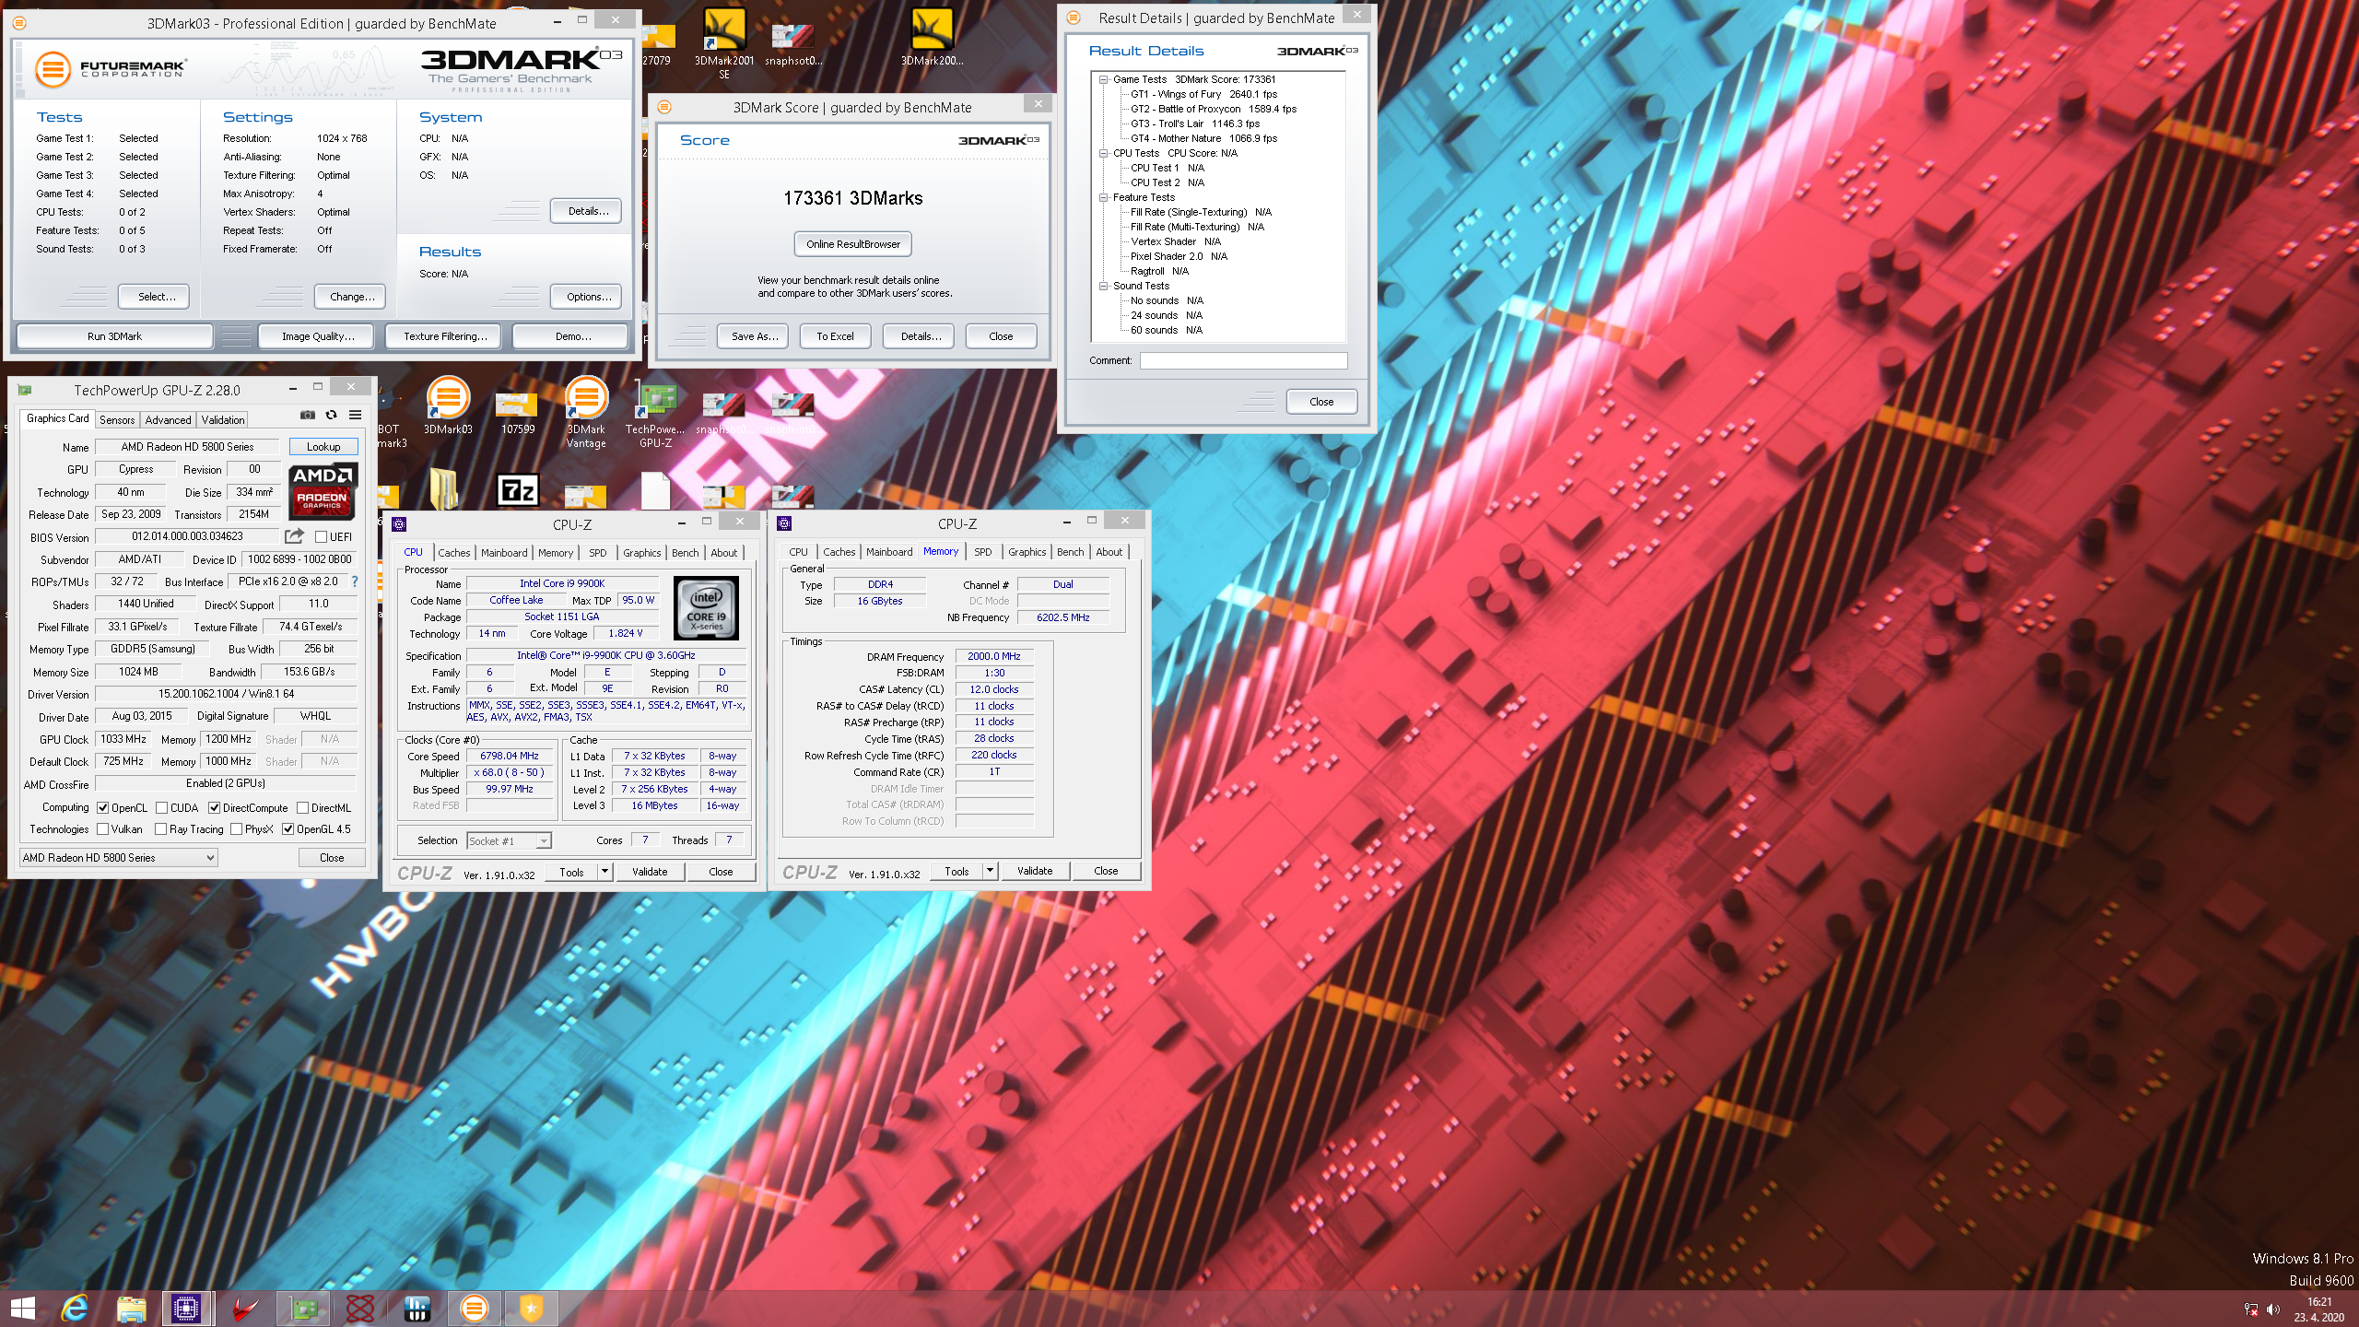Image resolution: width=2359 pixels, height=1327 pixels.
Task: Click Run 3DMark button
Action: pyautogui.click(x=114, y=336)
